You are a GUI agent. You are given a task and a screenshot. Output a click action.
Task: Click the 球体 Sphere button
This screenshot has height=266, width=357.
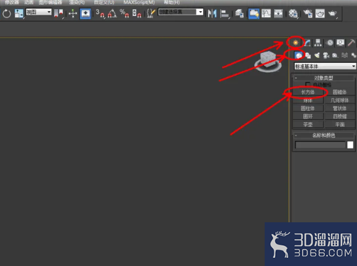click(x=308, y=100)
